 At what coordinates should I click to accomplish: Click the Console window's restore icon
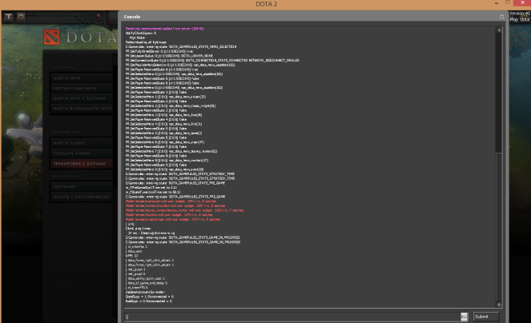coord(502,16)
